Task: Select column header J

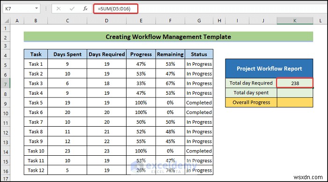Action: (x=263, y=21)
